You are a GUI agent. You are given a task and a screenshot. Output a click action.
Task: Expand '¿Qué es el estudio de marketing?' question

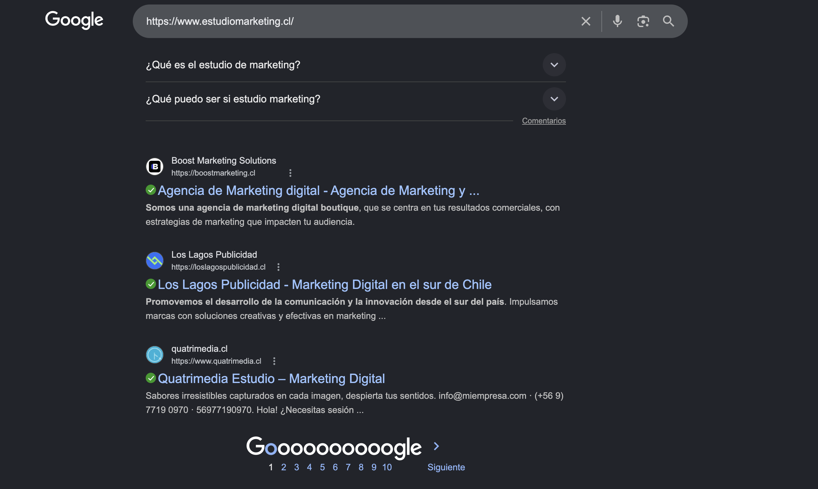tap(355, 65)
